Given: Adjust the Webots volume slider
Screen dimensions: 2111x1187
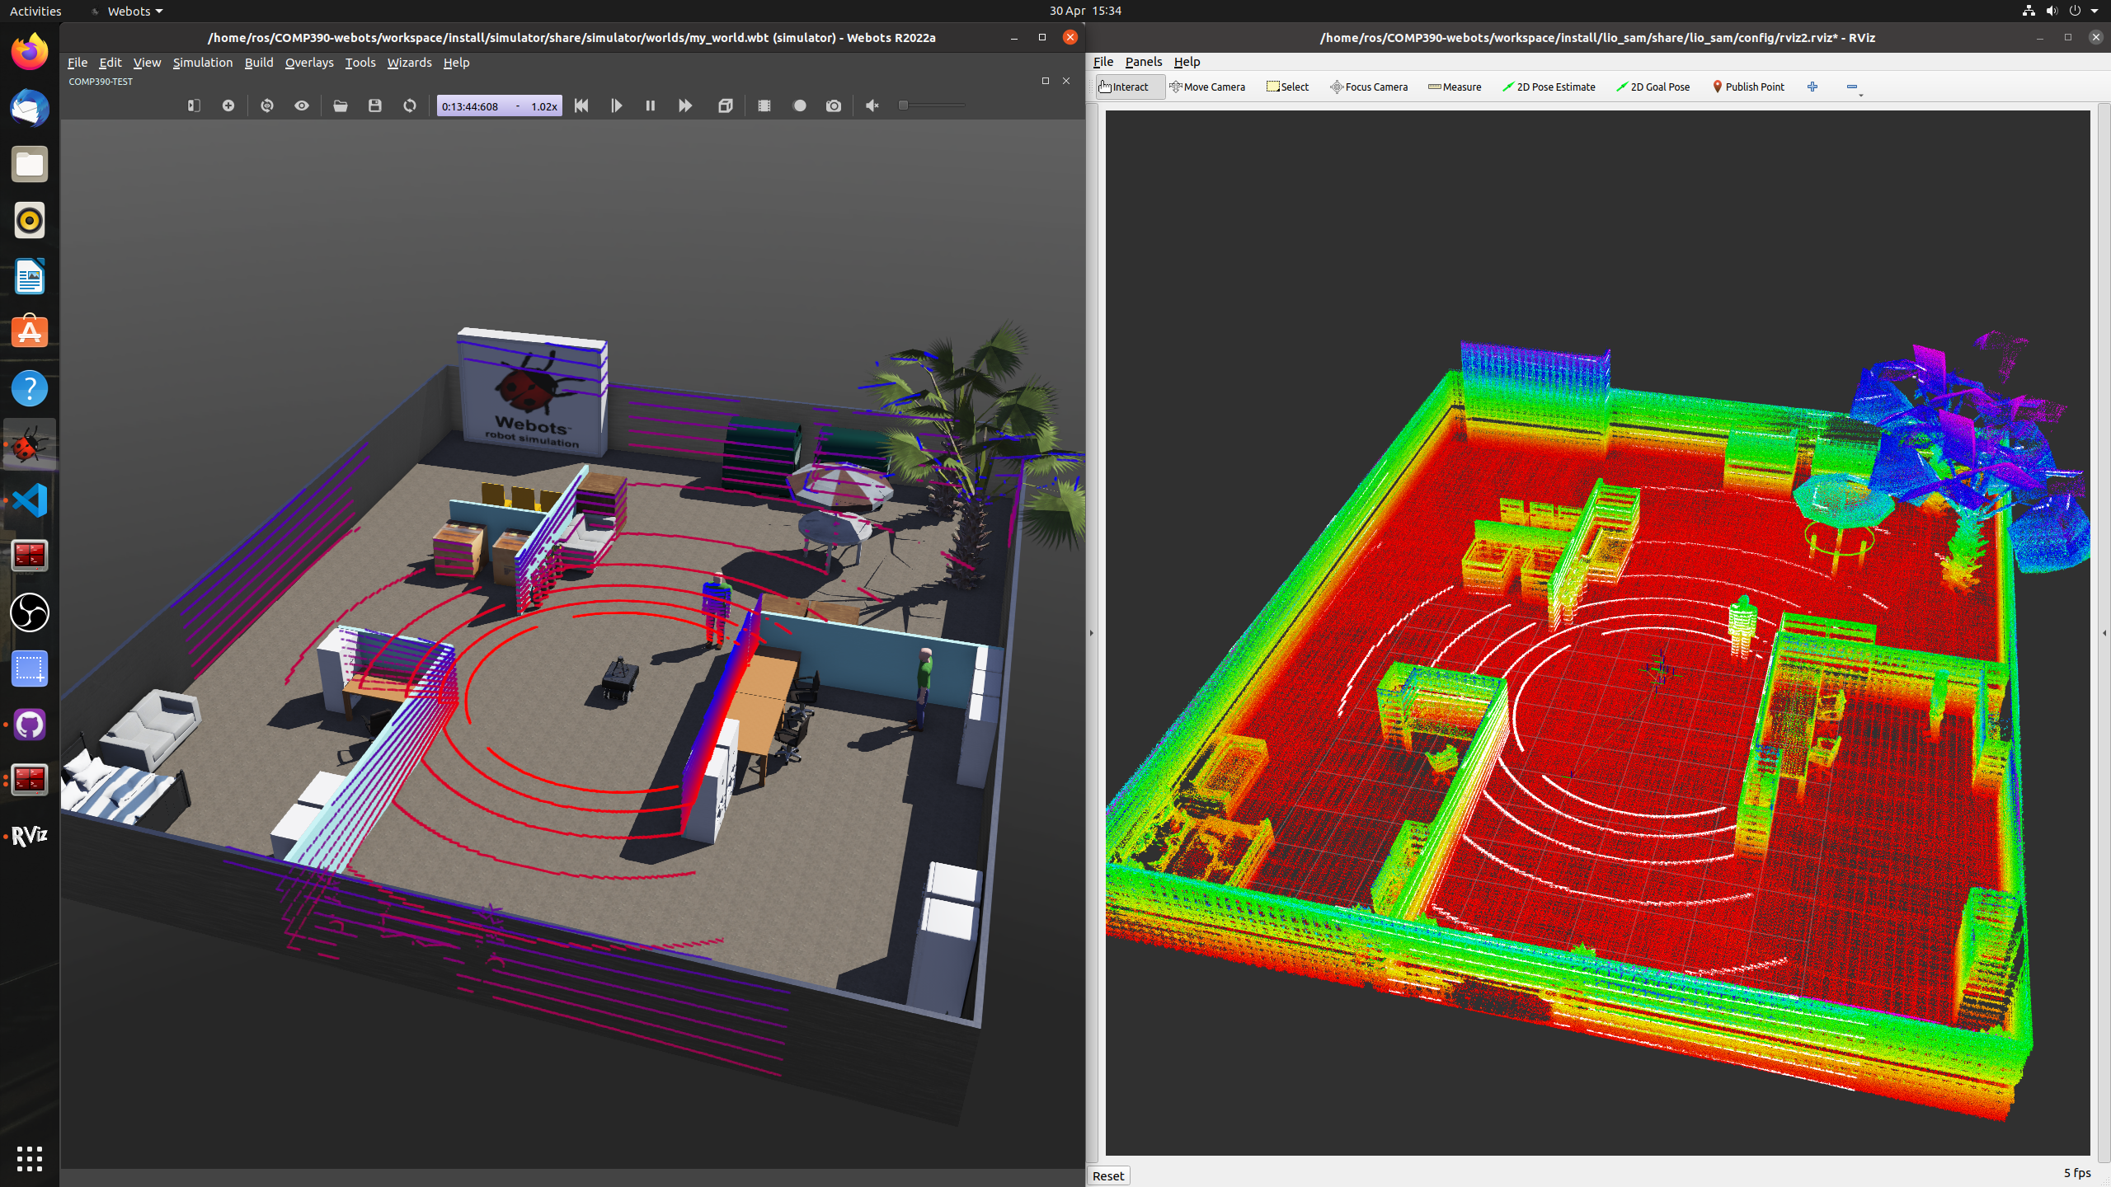Looking at the screenshot, I should pos(932,106).
